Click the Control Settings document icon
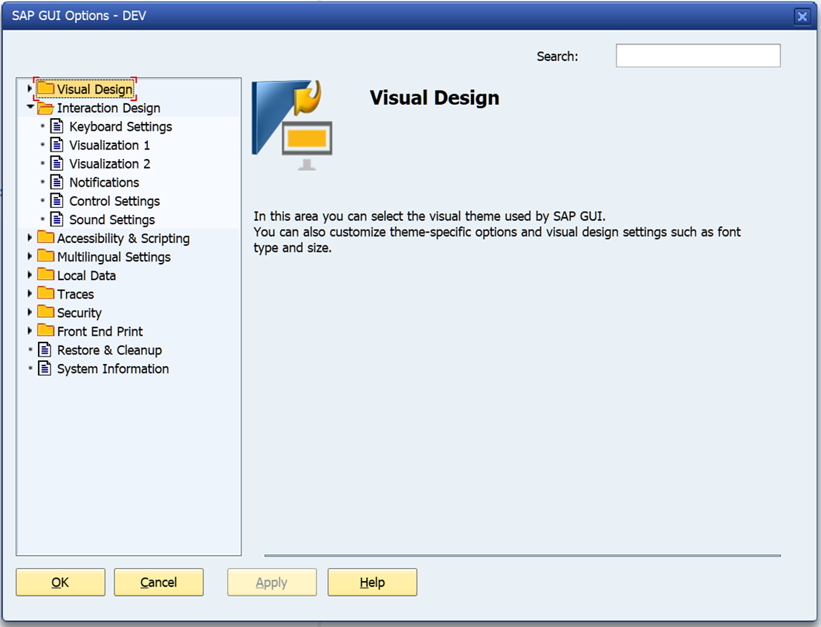Image resolution: width=821 pixels, height=627 pixels. (x=56, y=201)
